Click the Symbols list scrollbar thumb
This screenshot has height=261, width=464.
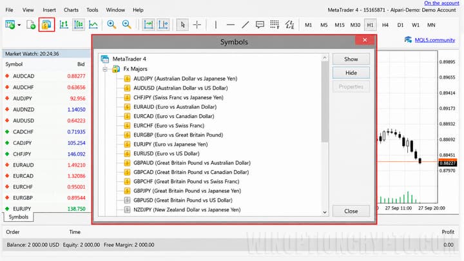(x=325, y=102)
